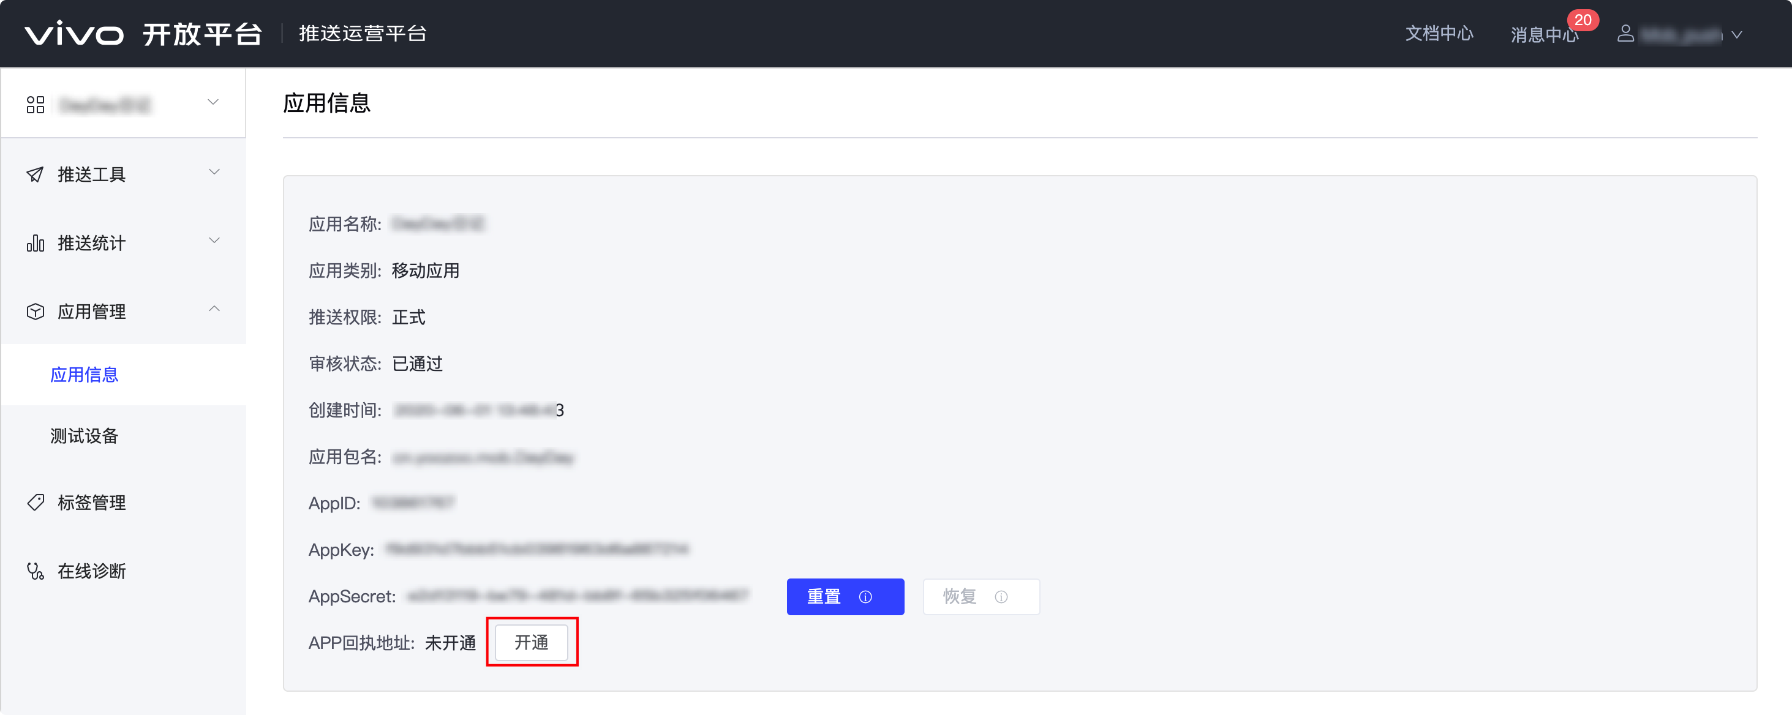The image size is (1792, 715).
Task: Click the stethoscope 在线诊断 icon
Action: coord(36,571)
